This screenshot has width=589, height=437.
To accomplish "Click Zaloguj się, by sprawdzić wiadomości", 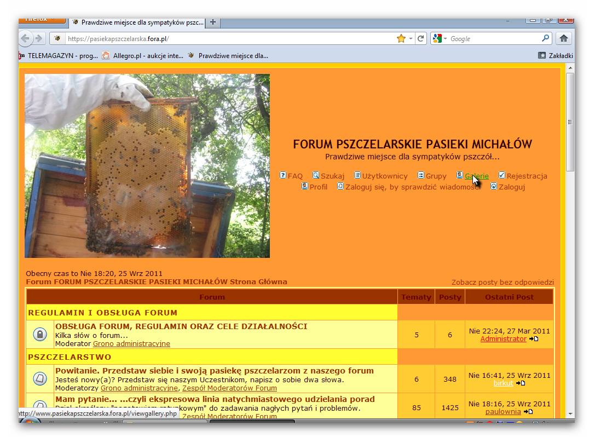I will point(413,187).
